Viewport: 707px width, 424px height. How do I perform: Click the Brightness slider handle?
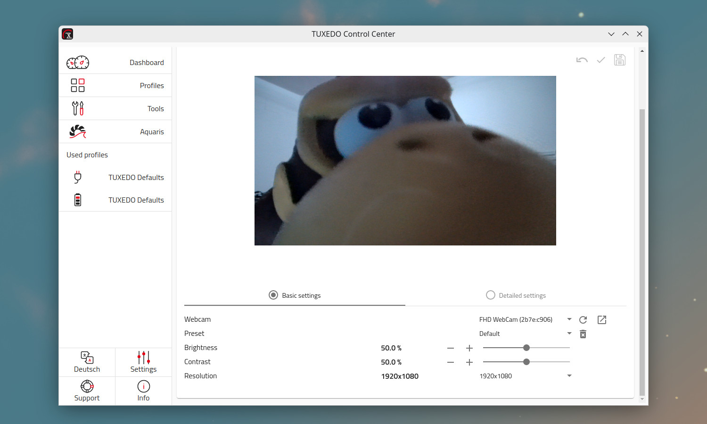[x=526, y=348]
